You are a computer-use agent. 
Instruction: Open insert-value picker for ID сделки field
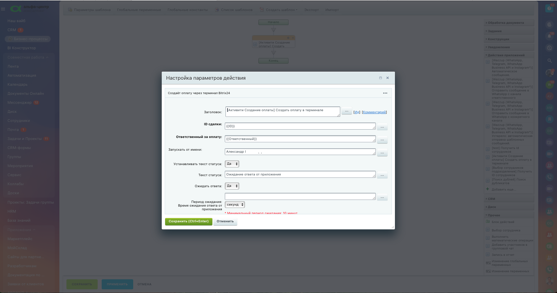382,127
